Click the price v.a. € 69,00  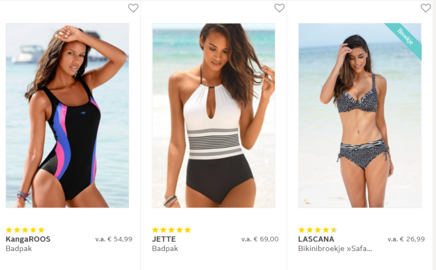(260, 239)
